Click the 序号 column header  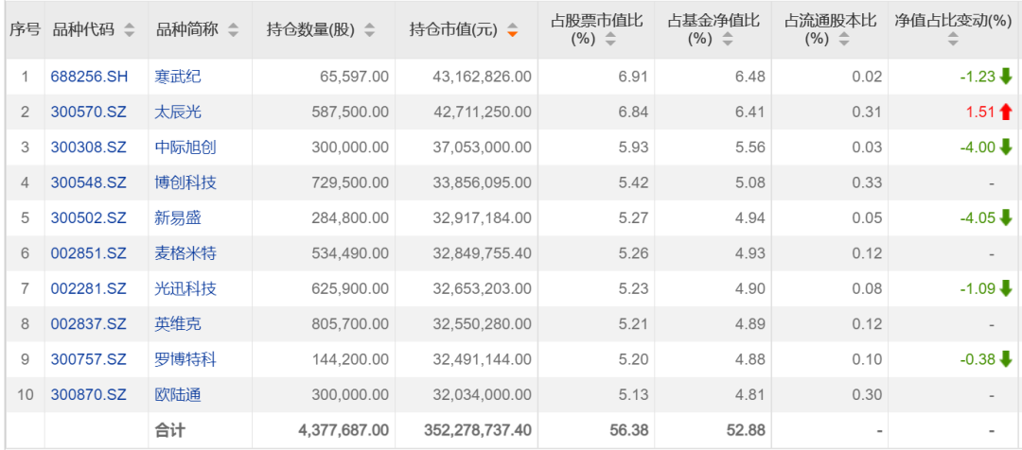26,30
